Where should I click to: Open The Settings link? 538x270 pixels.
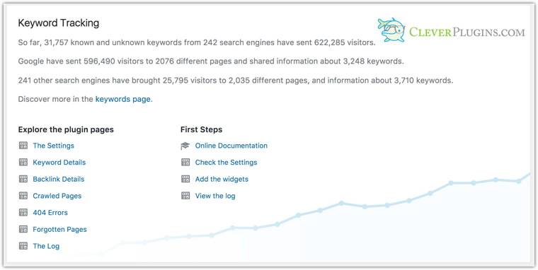click(54, 146)
